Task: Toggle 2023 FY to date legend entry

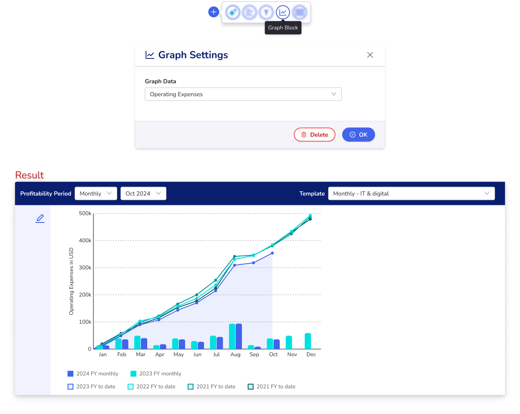Action: pyautogui.click(x=91, y=386)
